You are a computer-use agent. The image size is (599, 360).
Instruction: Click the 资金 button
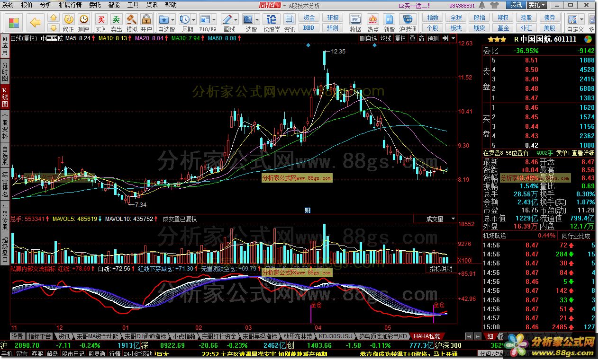tap(309, 18)
